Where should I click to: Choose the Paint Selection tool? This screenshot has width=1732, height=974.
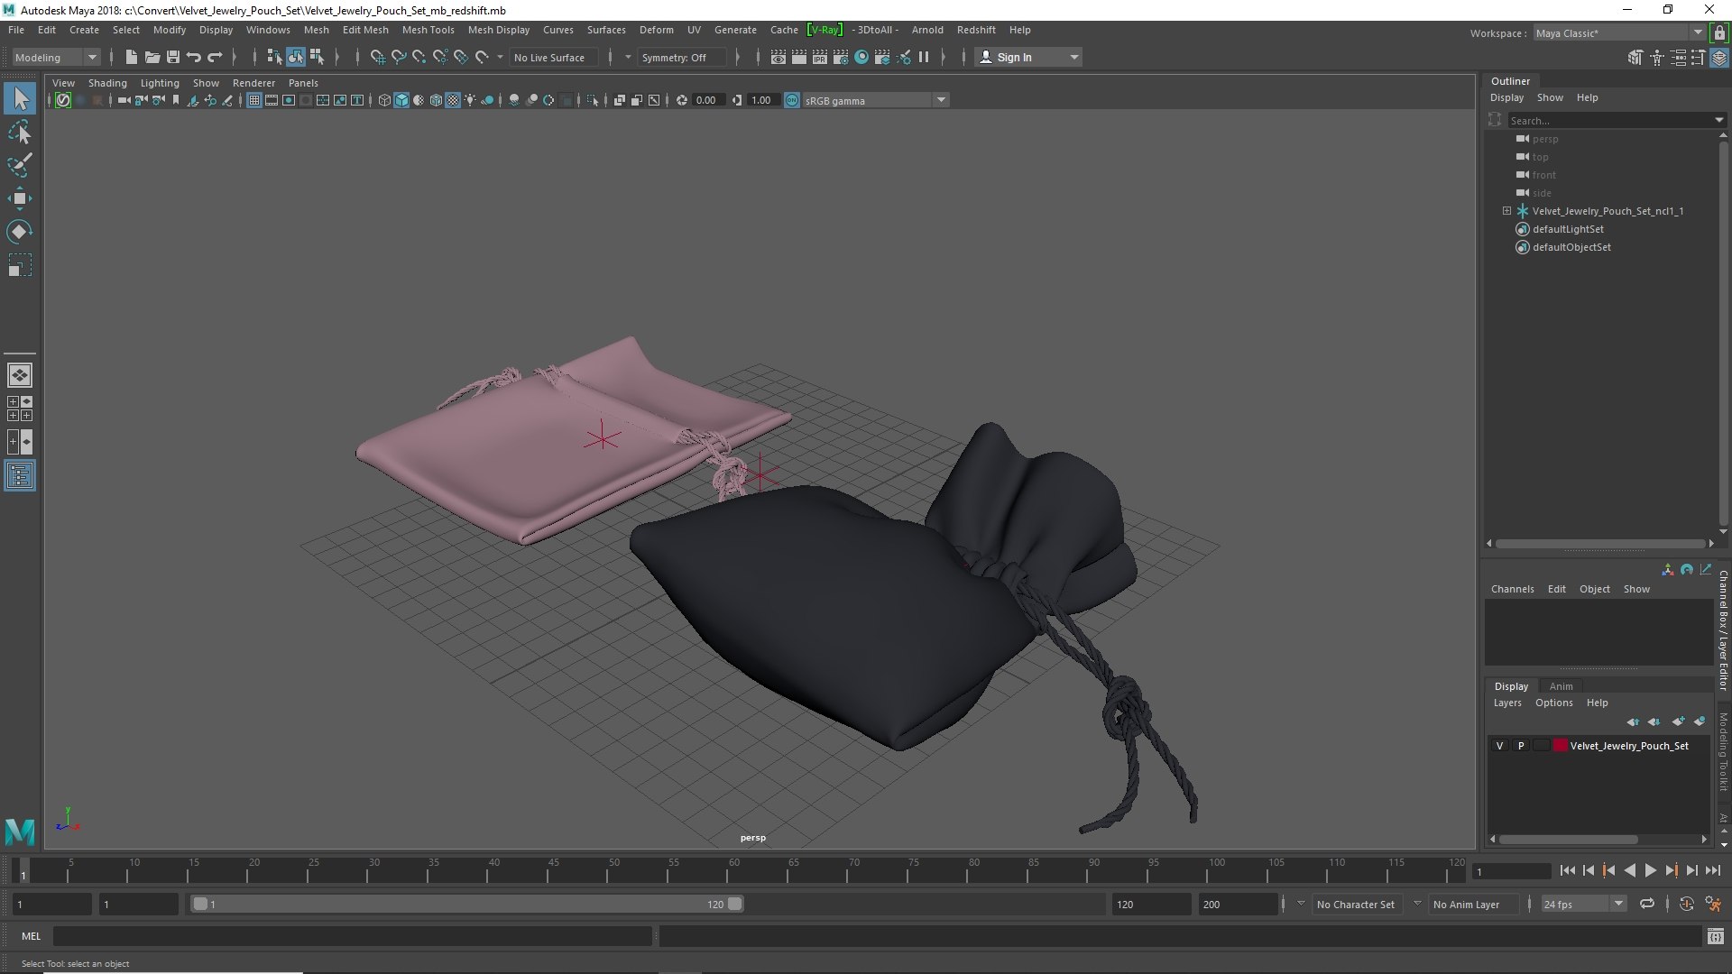pos(19,165)
